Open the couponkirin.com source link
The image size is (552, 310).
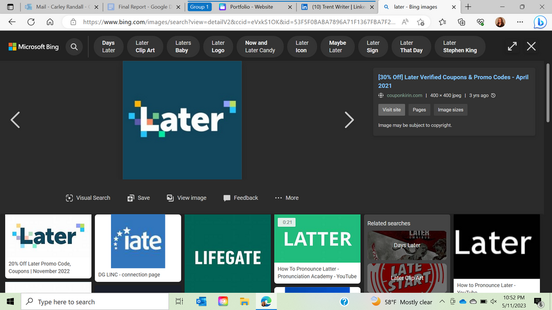[404, 95]
